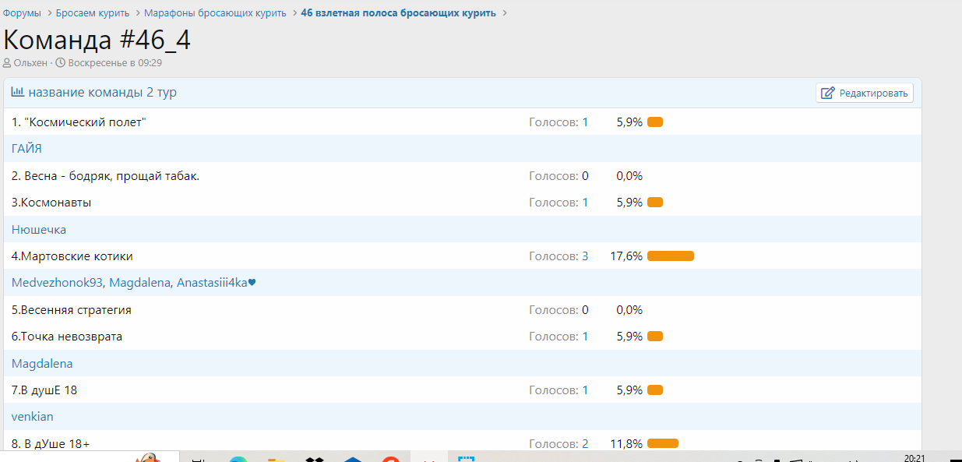Click the Anastasiii4ka voter name
The image size is (962, 462).
point(212,283)
